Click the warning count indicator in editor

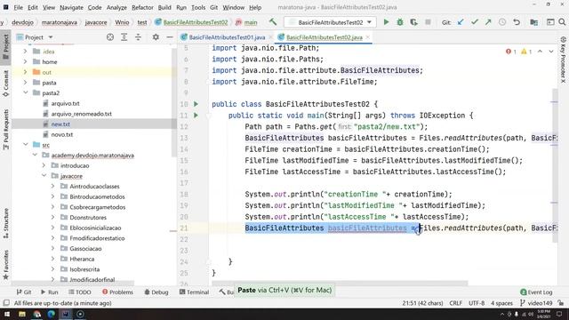point(526,52)
